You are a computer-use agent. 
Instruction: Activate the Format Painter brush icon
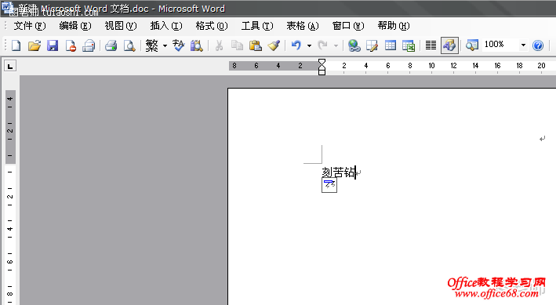(x=274, y=45)
